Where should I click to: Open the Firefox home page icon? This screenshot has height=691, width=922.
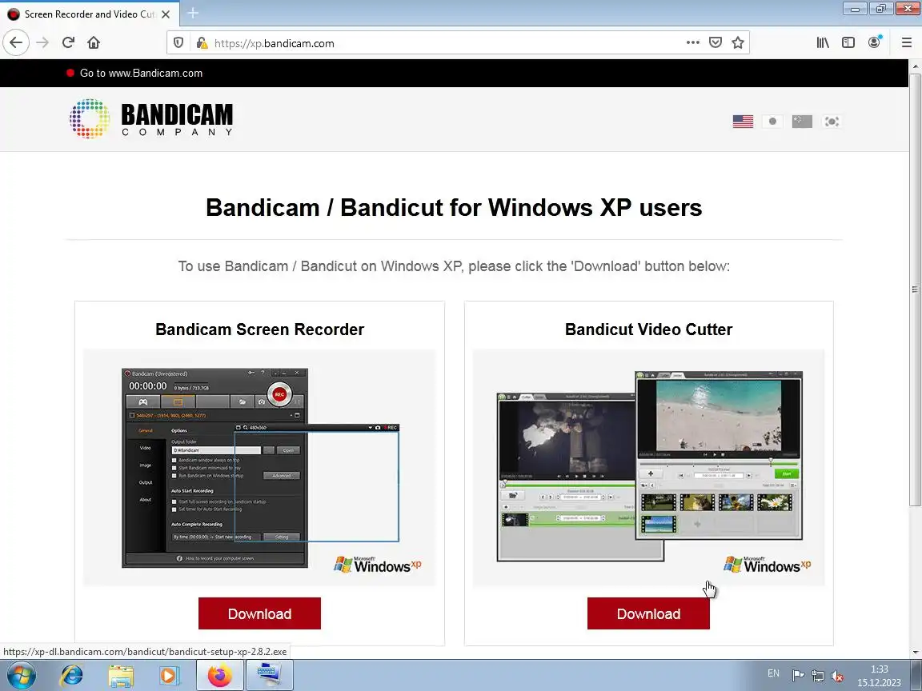(x=94, y=42)
